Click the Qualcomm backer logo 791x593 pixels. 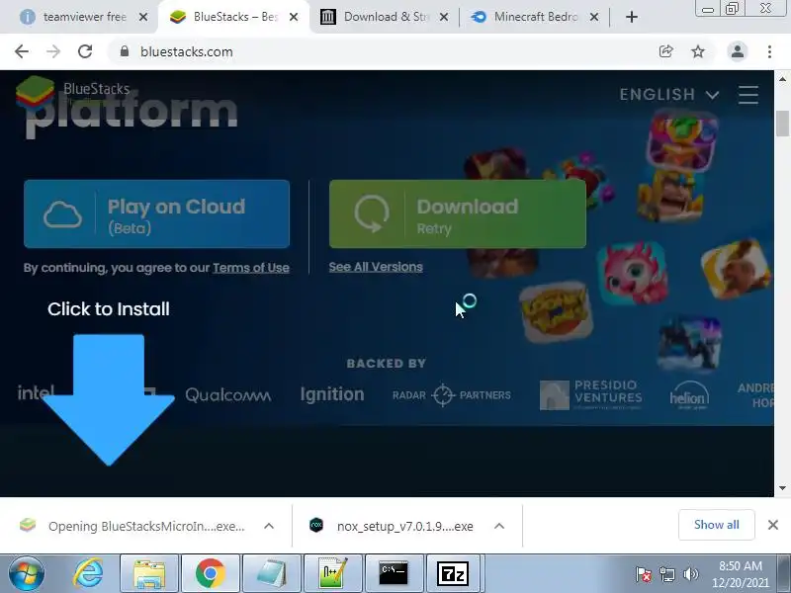coord(228,394)
